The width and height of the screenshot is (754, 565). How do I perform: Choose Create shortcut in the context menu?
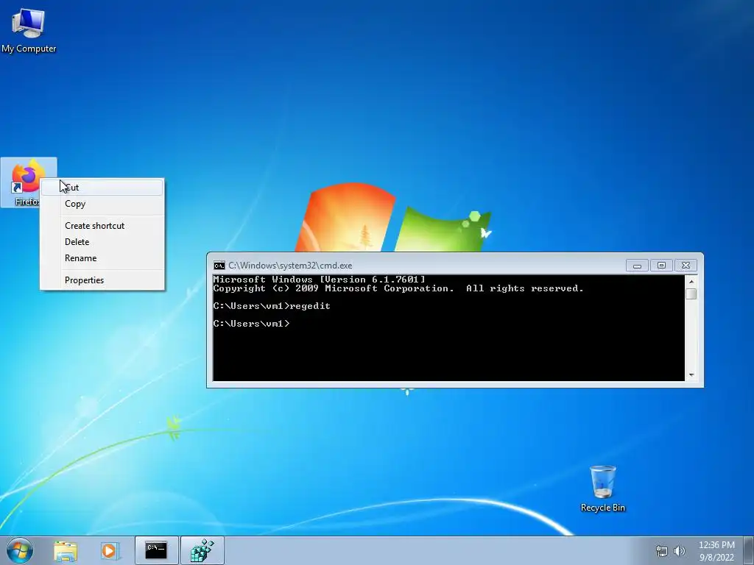point(102,226)
